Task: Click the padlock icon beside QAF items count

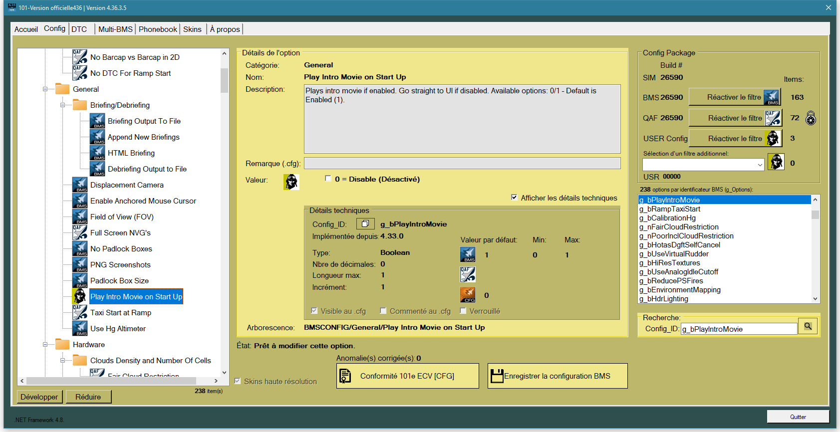Action: point(811,118)
